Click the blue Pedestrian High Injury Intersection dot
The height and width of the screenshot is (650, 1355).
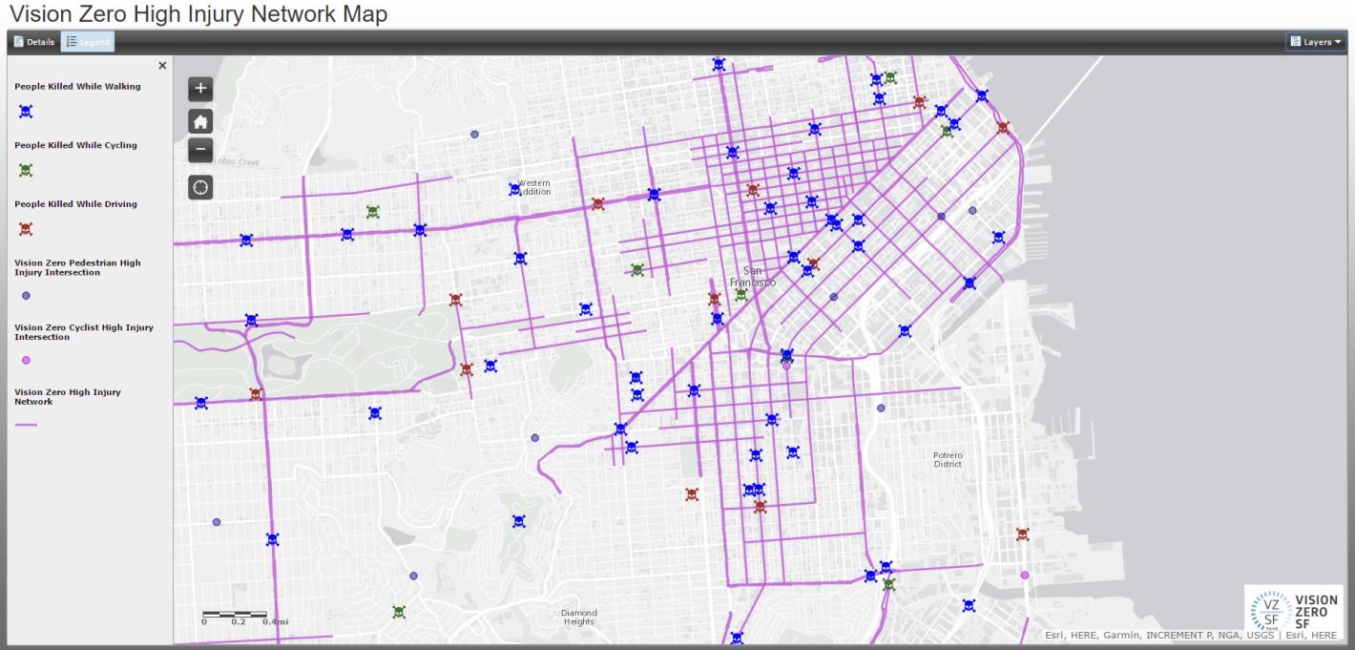click(x=27, y=295)
